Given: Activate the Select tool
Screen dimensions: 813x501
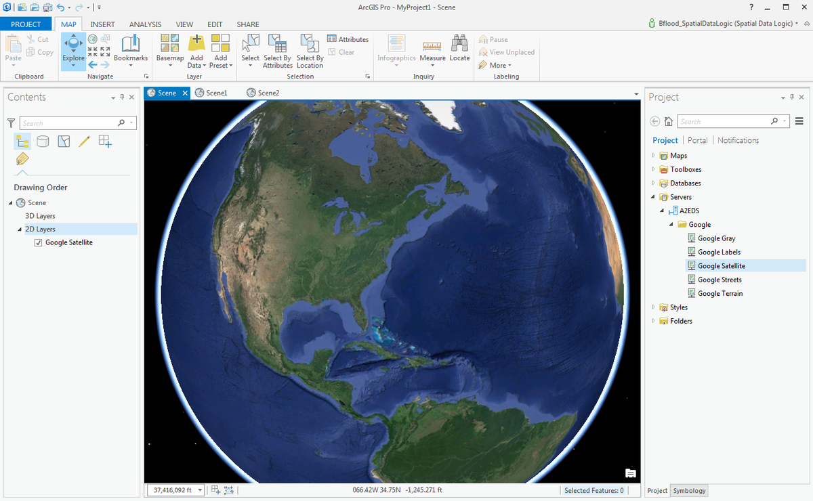Looking at the screenshot, I should [x=250, y=51].
